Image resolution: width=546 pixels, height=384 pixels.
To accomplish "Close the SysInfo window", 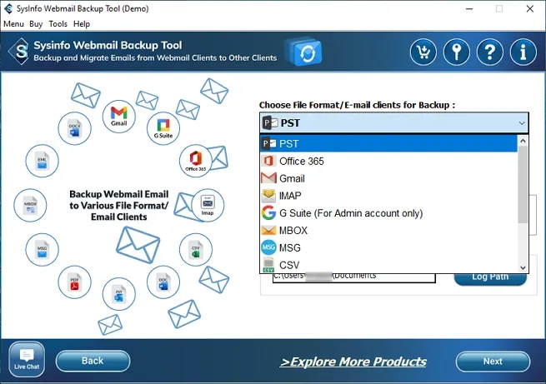I will coord(530,8).
